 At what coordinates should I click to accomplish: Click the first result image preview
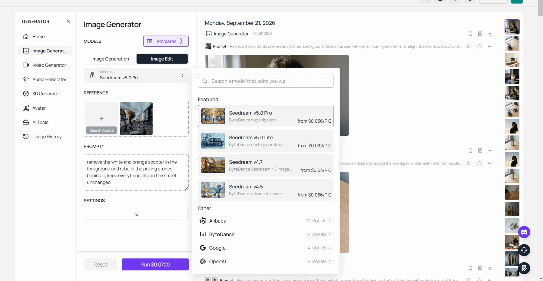[x=277, y=61]
